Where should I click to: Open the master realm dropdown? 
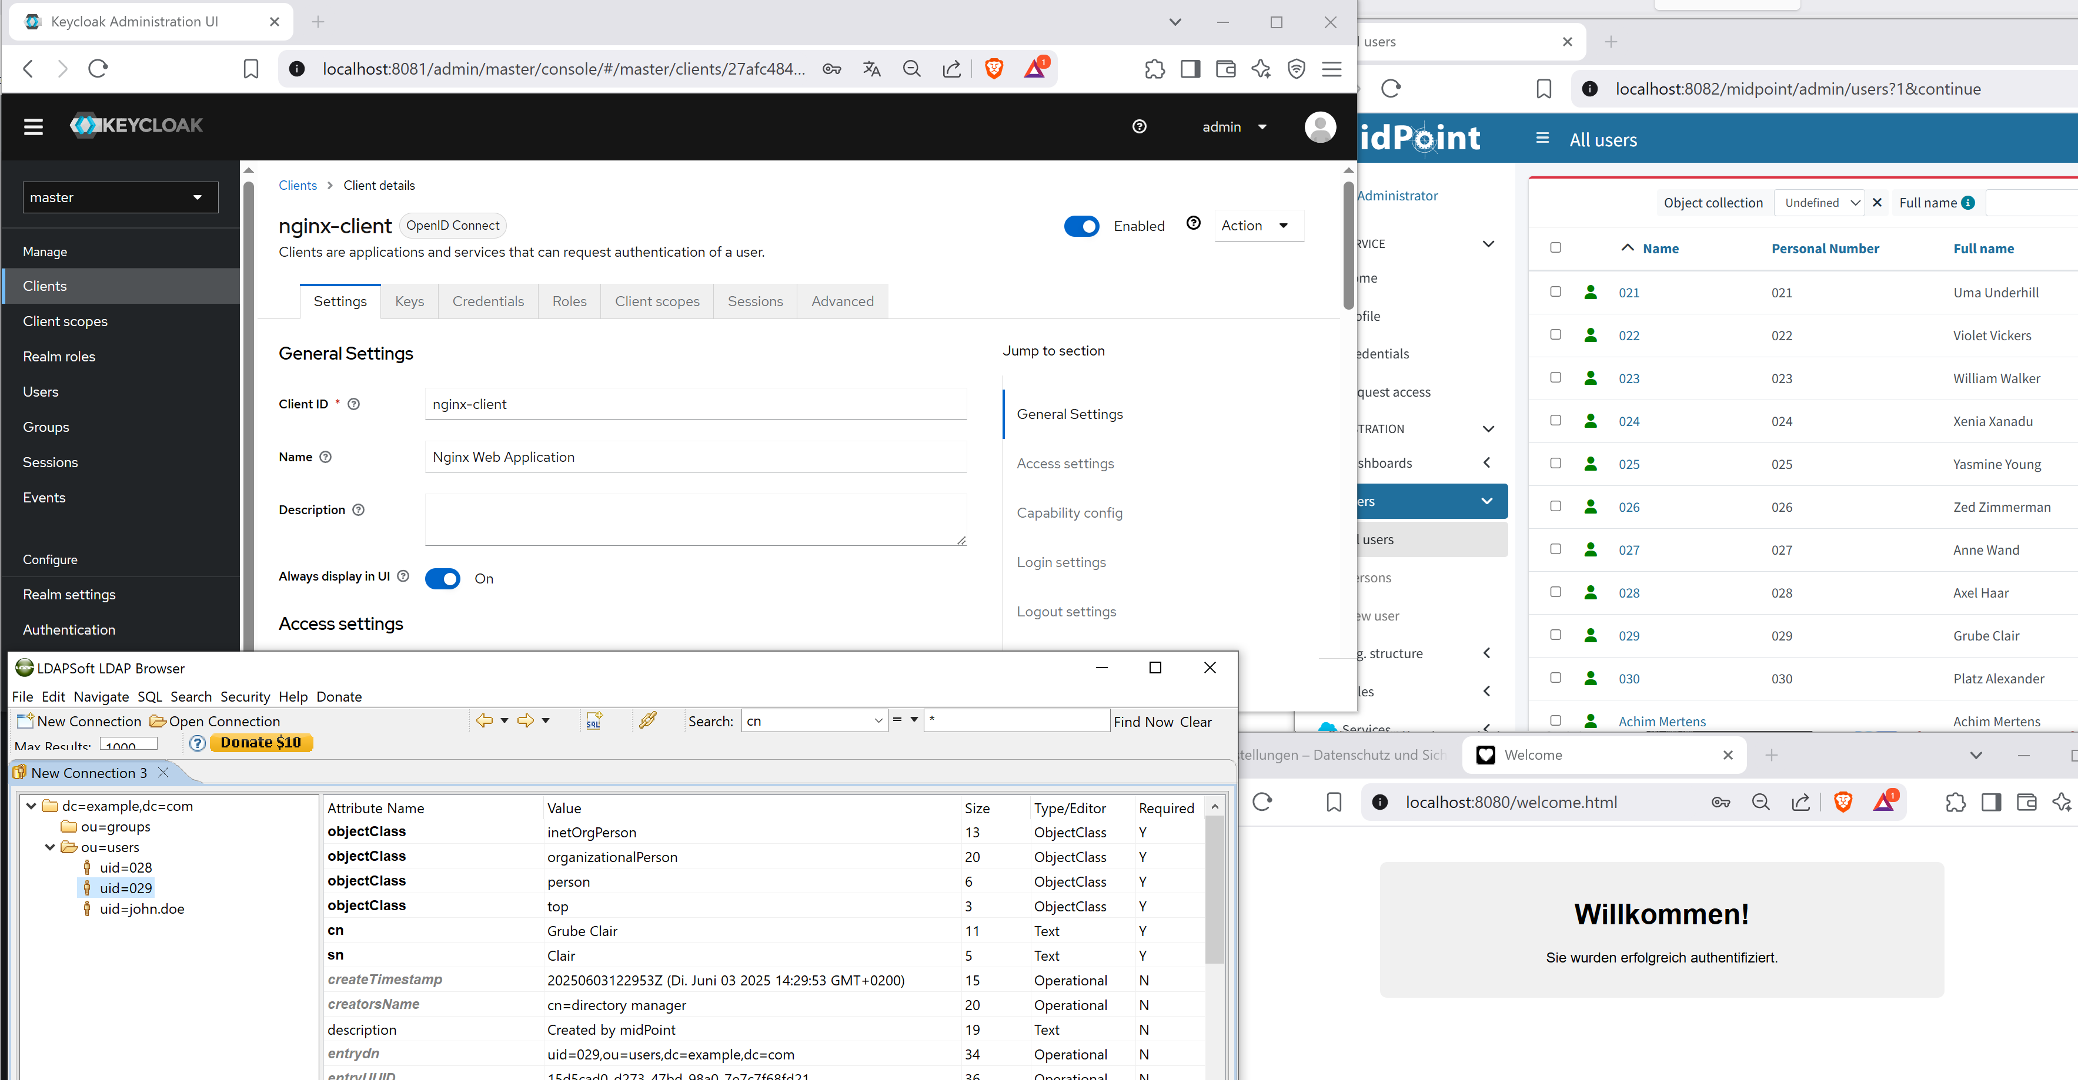120,197
